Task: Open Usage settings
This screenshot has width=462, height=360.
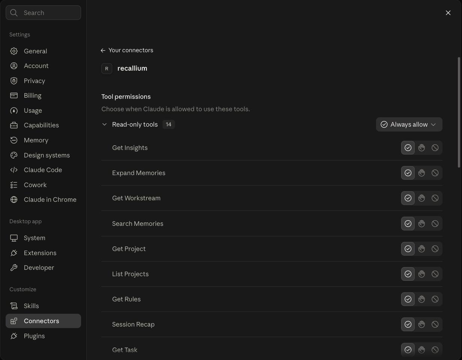Action: click(43, 110)
